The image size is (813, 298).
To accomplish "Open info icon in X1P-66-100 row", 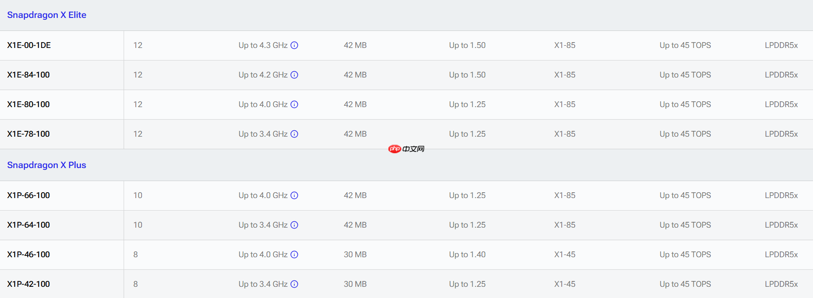I will click(x=294, y=195).
